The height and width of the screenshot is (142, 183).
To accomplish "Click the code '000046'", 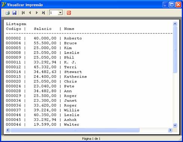I will [x=13, y=124].
